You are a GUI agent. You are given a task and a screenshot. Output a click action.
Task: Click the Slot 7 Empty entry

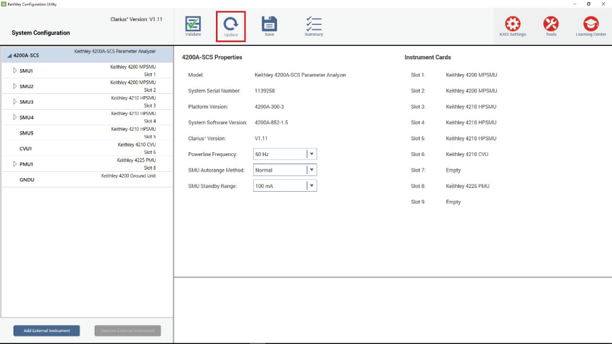(x=453, y=170)
